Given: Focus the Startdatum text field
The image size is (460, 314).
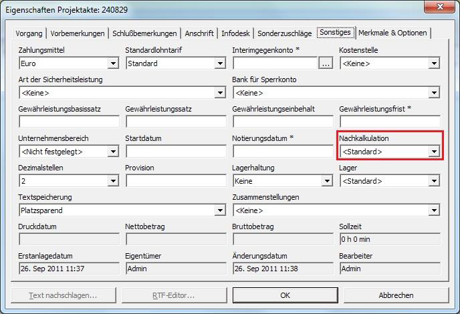Looking at the screenshot, I should tap(176, 152).
